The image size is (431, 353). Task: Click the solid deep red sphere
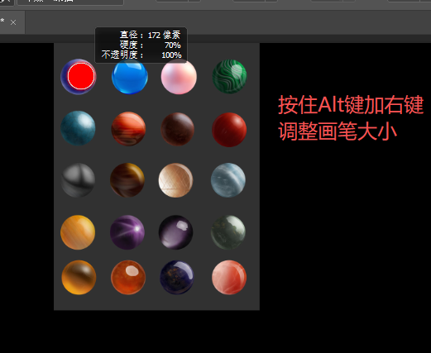point(229,130)
